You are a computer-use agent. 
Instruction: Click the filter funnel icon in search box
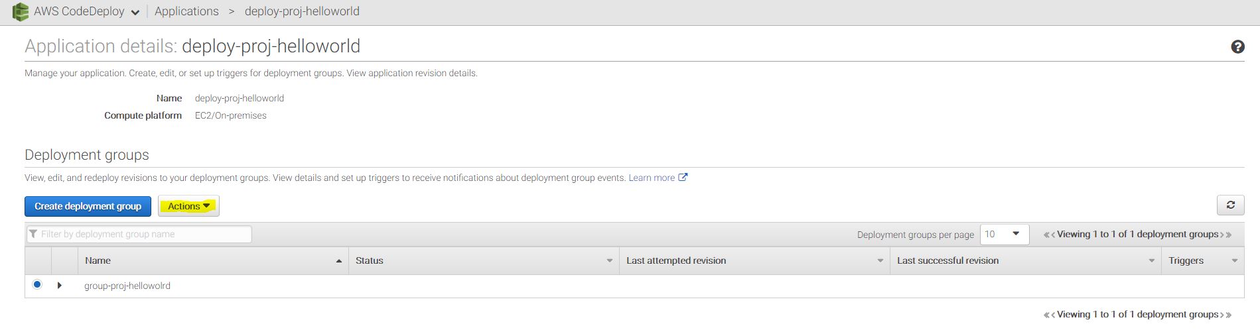33,234
